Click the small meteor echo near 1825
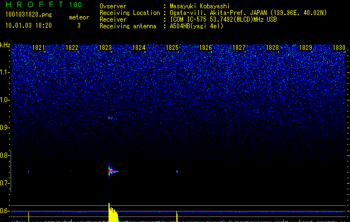Viewport: 350px width, 222px height. pyautogui.click(x=177, y=171)
